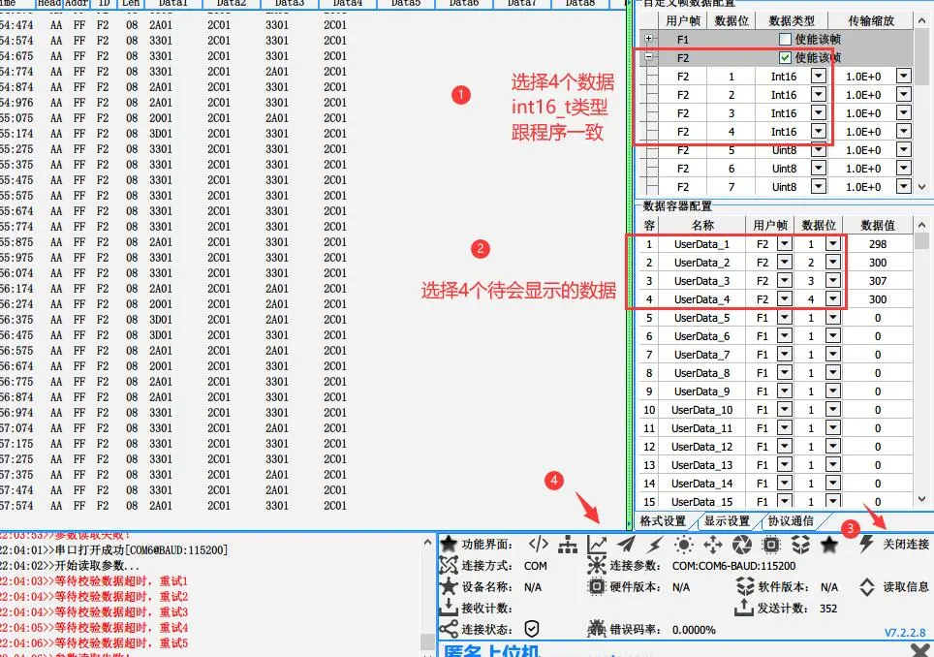Click the paper plane send icon

pos(626,545)
